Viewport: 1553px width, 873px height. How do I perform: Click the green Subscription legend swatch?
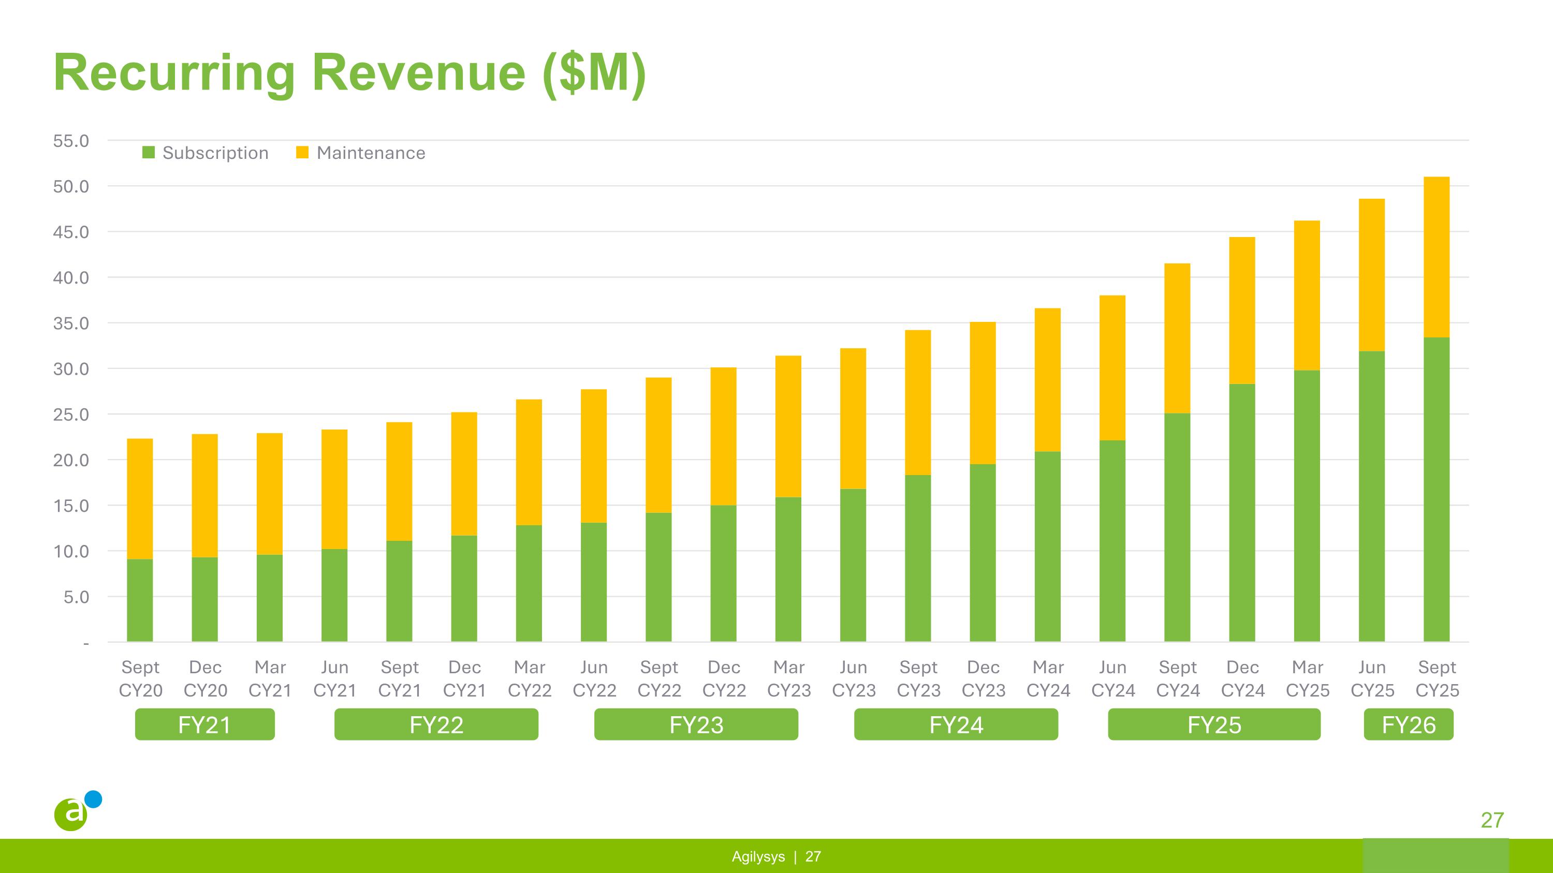coord(148,153)
